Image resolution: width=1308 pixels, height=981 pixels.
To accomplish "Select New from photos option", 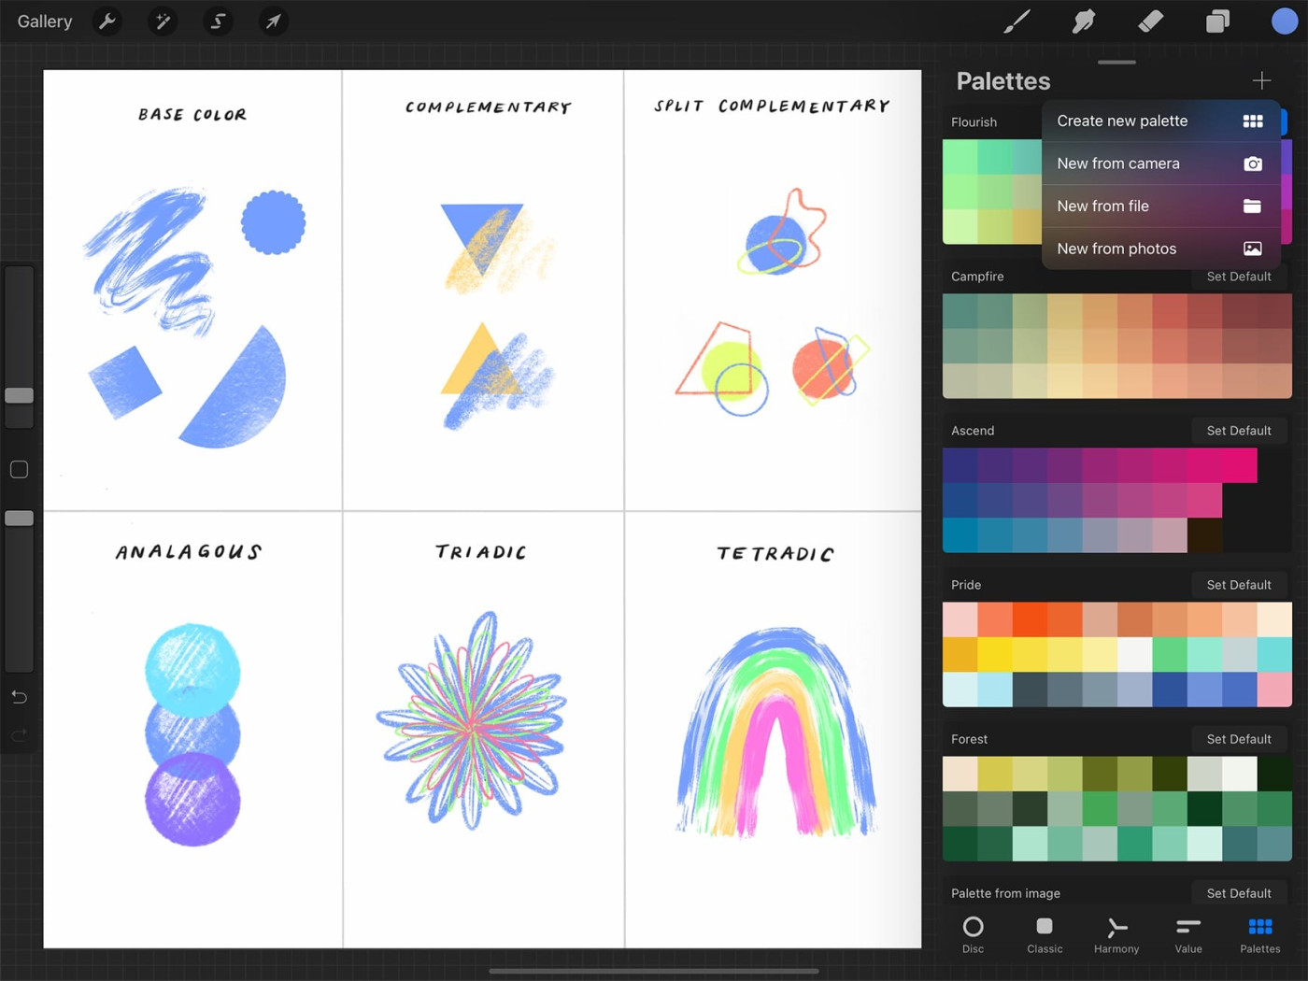I will 1159,249.
